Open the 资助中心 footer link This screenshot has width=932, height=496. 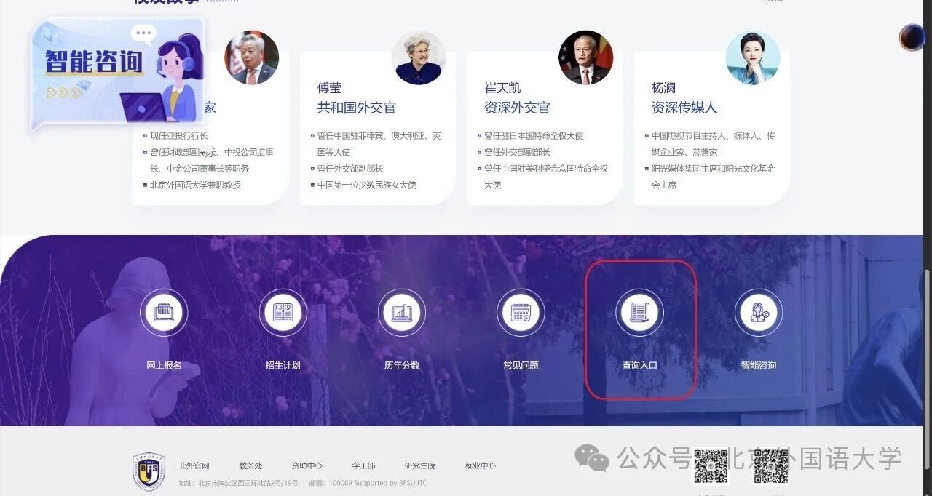point(307,465)
